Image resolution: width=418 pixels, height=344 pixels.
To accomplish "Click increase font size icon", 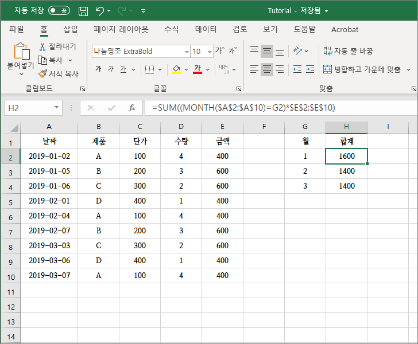I will click(x=220, y=50).
